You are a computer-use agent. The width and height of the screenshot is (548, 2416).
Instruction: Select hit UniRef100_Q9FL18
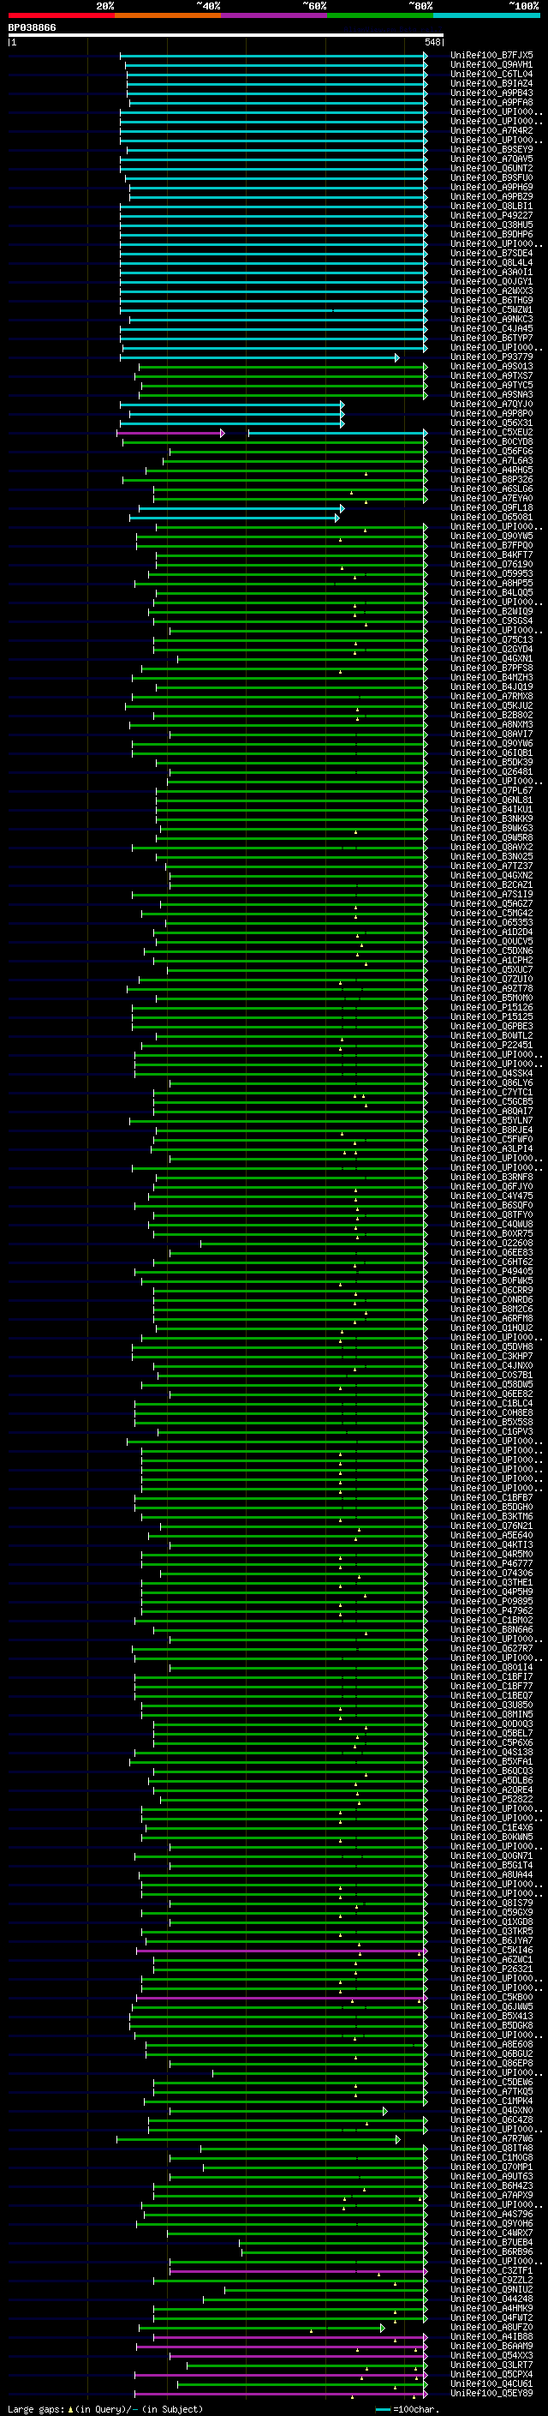click(491, 508)
